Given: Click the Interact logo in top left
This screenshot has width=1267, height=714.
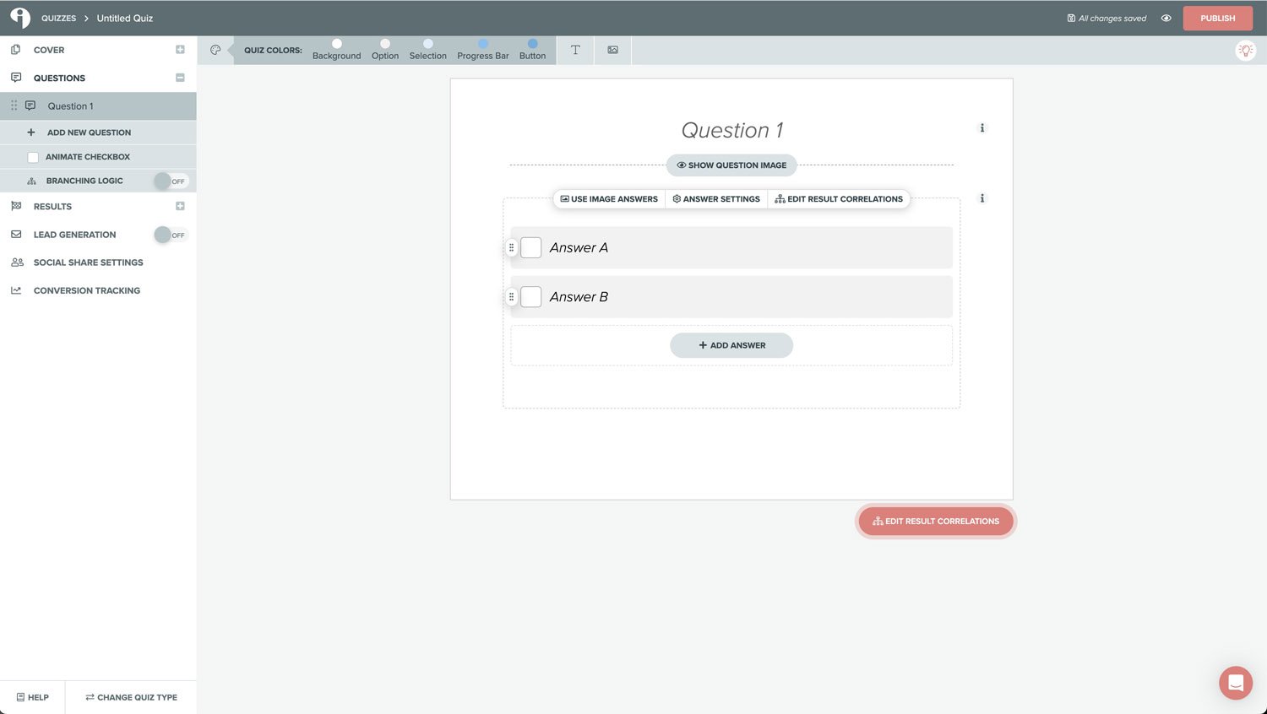Looking at the screenshot, I should [20, 18].
